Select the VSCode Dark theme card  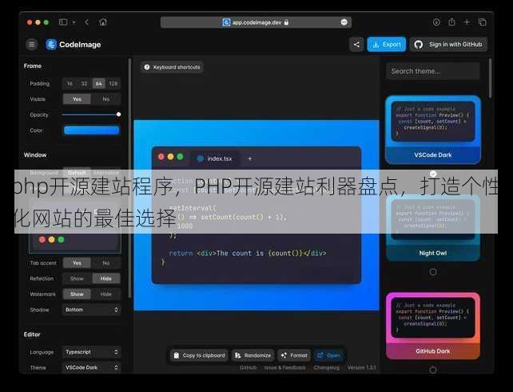click(x=433, y=130)
